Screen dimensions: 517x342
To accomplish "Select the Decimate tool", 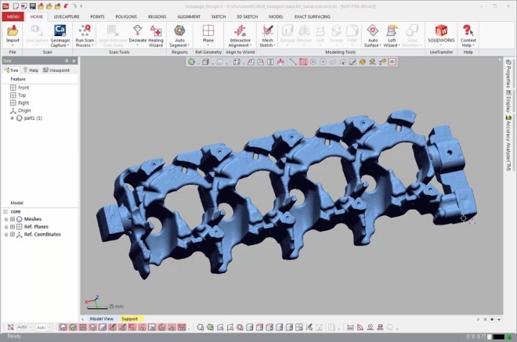I will [137, 34].
